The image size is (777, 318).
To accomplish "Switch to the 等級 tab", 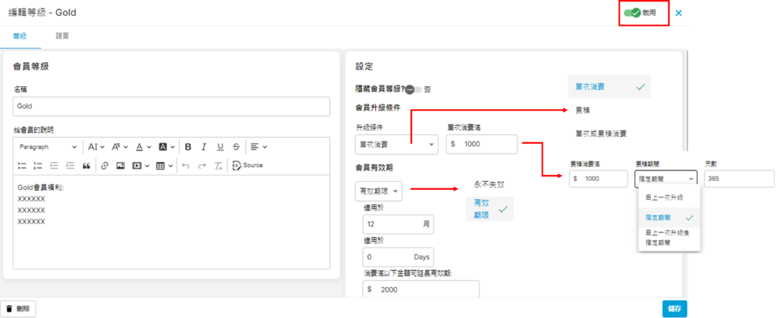I will pos(20,36).
